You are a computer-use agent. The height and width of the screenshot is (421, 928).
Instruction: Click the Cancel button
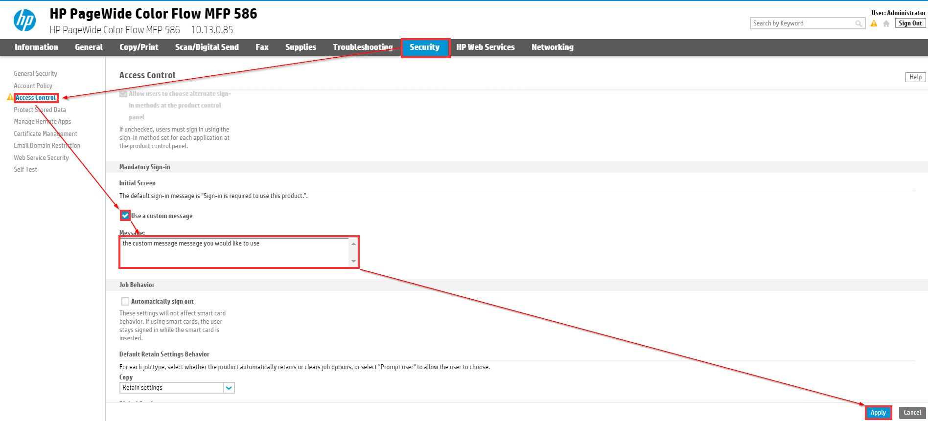(912, 413)
